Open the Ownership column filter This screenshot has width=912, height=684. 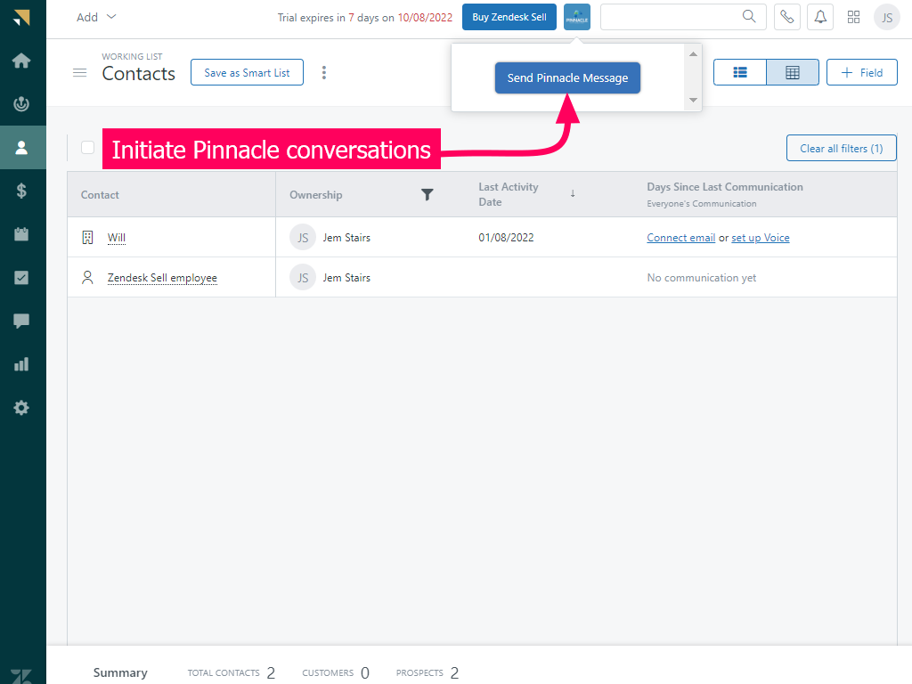427,195
